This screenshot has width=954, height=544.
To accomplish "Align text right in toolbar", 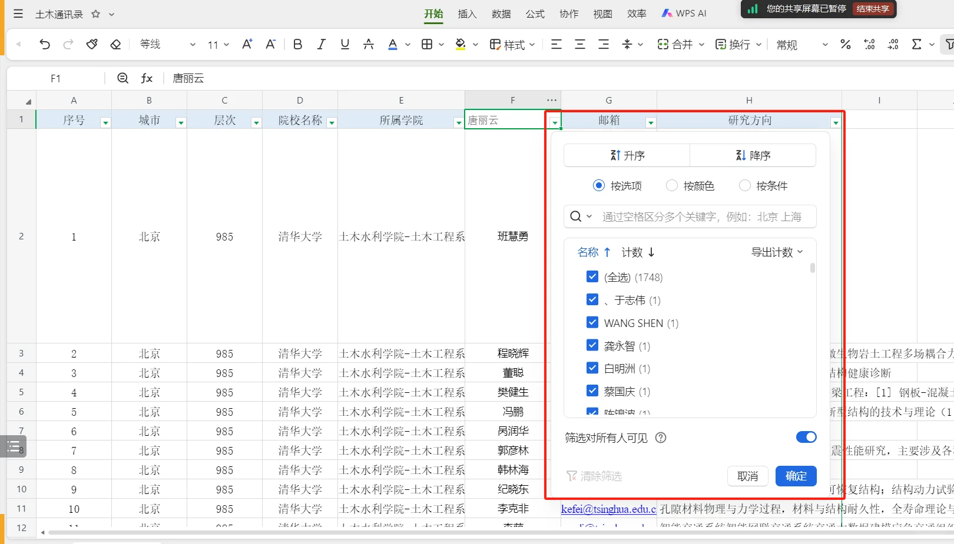I will (x=604, y=44).
